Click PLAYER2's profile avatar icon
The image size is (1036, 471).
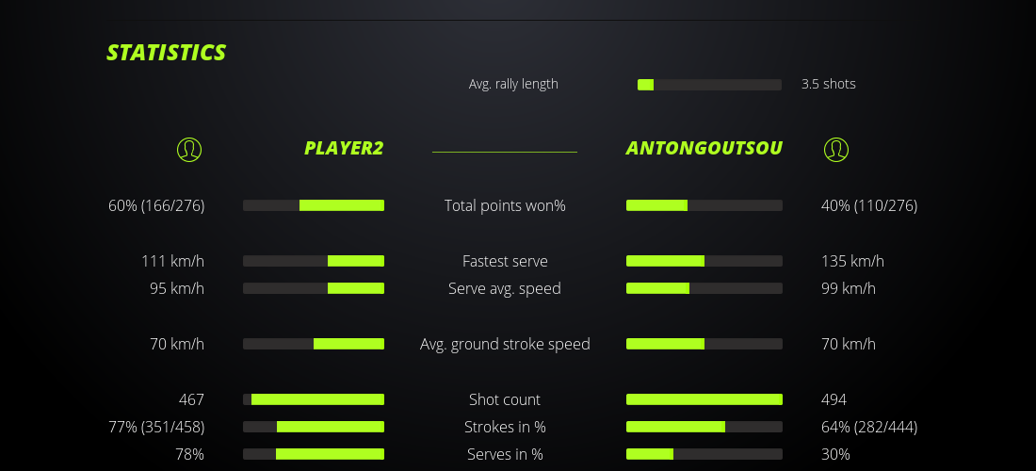(x=189, y=149)
